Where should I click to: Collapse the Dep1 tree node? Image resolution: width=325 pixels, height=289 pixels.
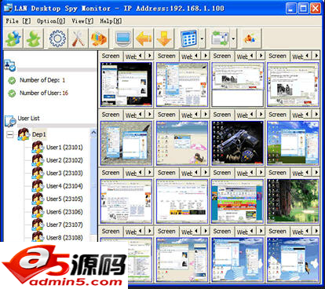coord(10,134)
